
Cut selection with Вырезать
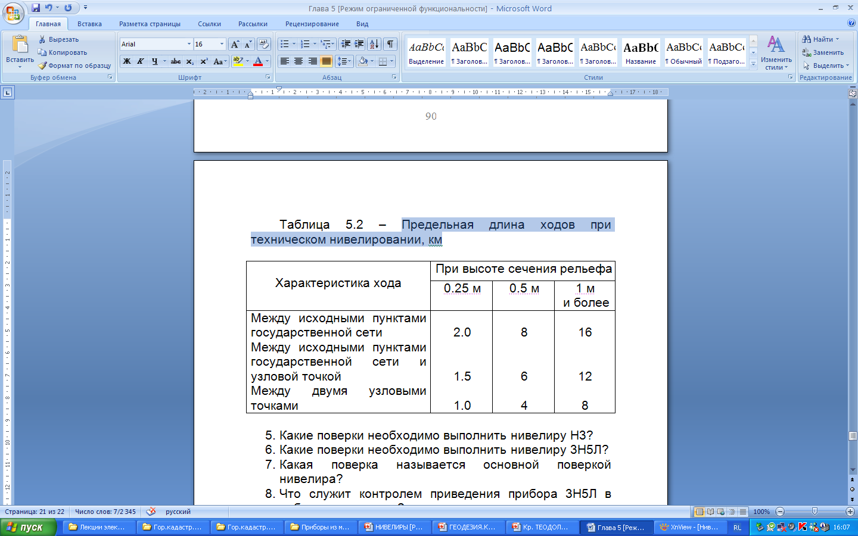(58, 39)
